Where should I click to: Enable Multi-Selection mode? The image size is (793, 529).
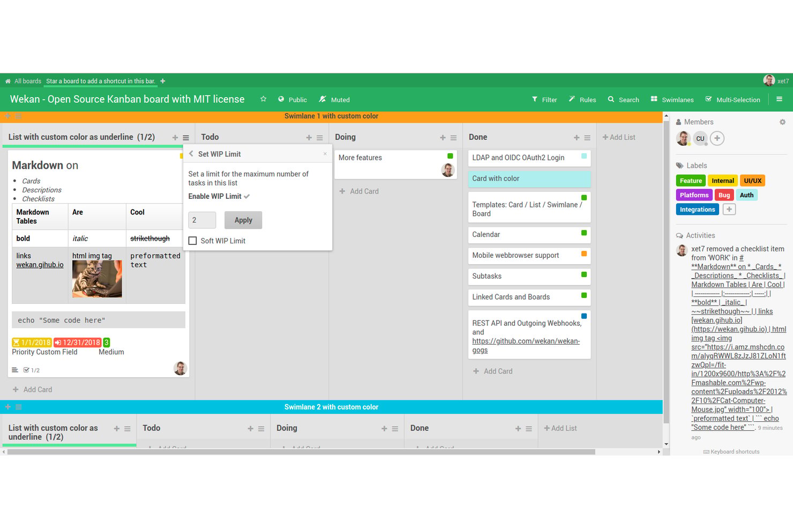click(x=733, y=100)
